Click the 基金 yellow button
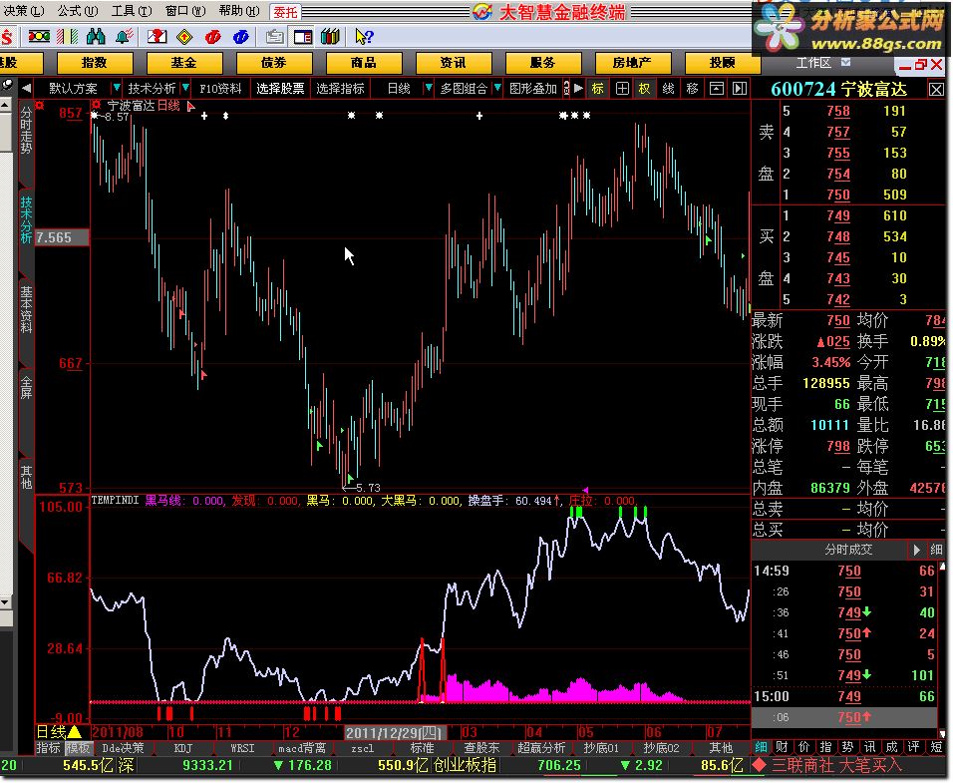 coord(184,63)
